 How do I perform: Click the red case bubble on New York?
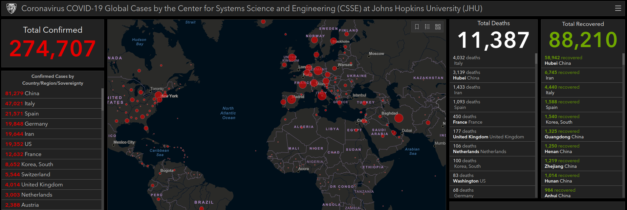point(159,96)
